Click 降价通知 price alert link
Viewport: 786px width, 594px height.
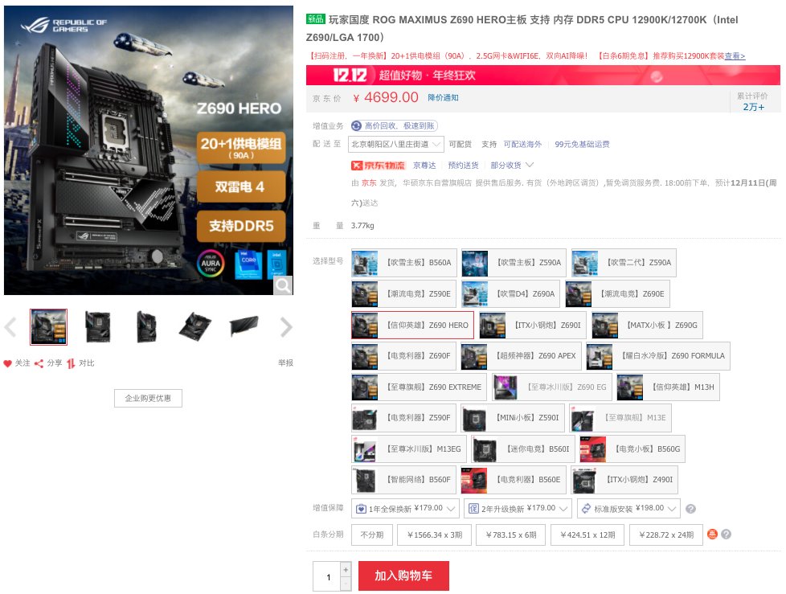443,98
